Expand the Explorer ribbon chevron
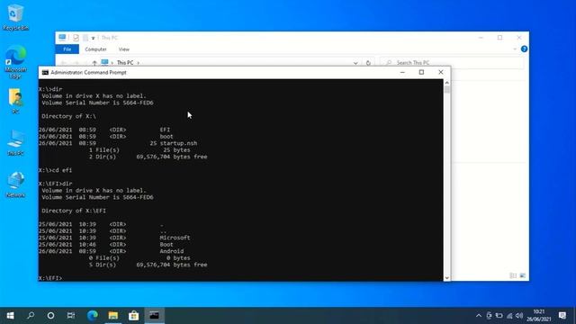Viewport: 576px width, 324px height. [515, 49]
